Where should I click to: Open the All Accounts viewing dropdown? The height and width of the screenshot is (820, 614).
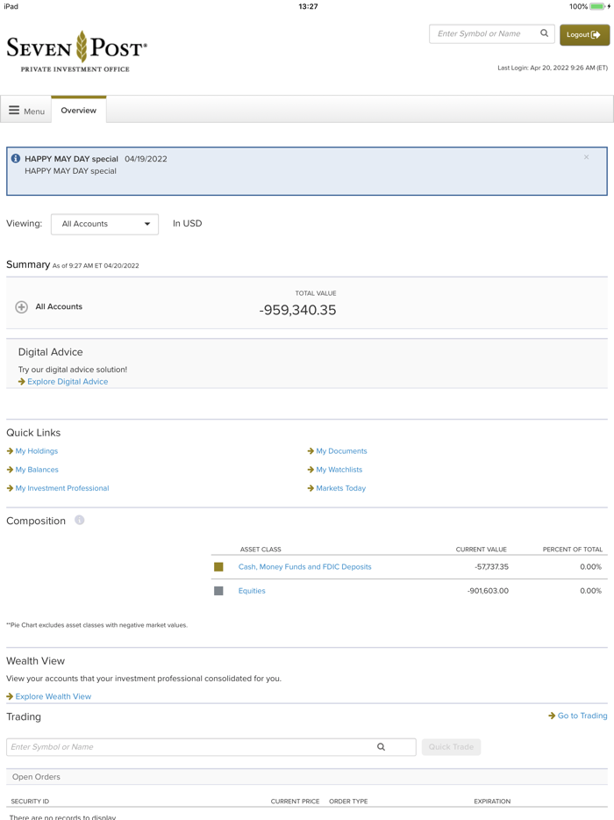click(x=104, y=224)
